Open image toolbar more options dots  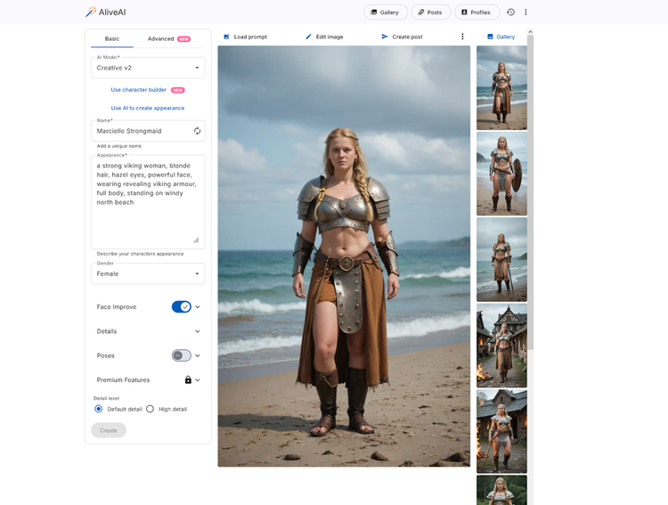click(x=462, y=37)
